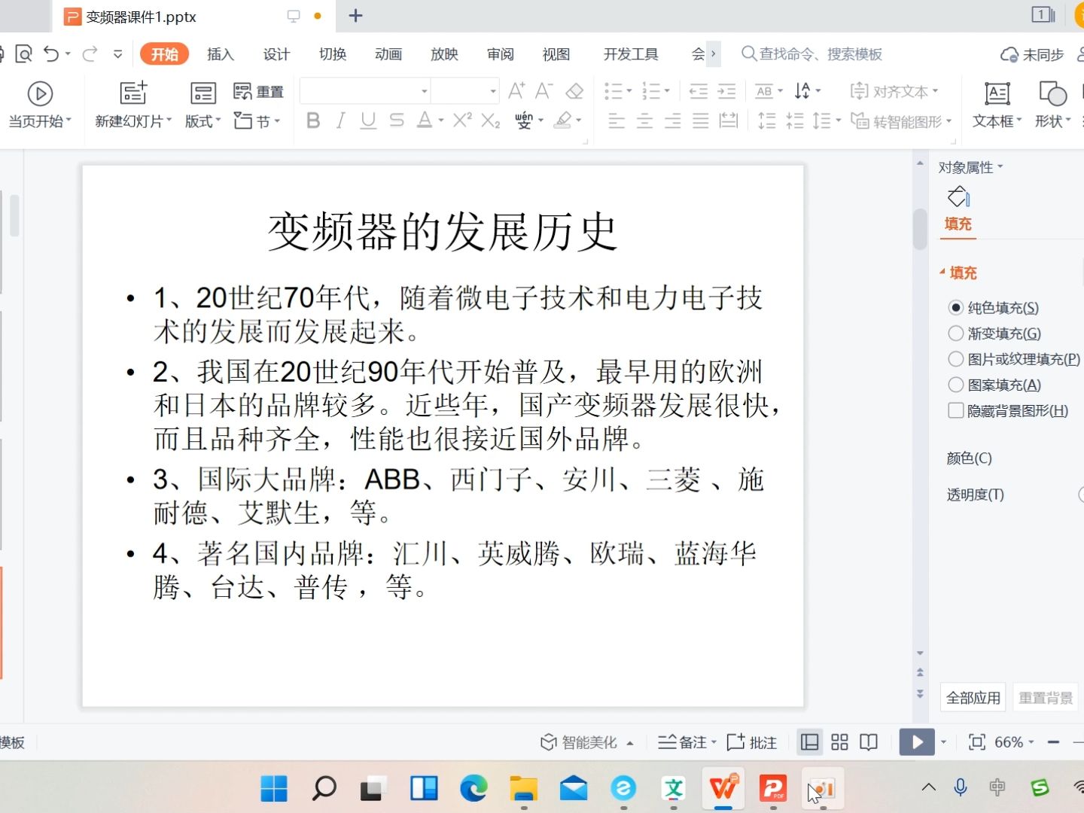The image size is (1084, 813).
Task: Switch to the 设计 tab
Action: (276, 53)
